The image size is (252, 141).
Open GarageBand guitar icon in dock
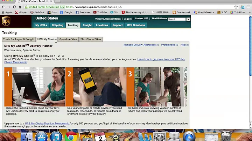pyautogui.click(x=130, y=136)
